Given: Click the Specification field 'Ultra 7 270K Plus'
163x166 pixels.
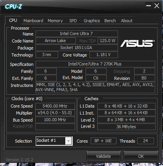Looking at the screenshot, I should [95, 64].
